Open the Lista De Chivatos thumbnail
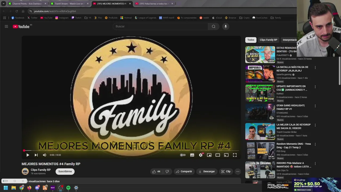341x192 pixels. [260, 170]
